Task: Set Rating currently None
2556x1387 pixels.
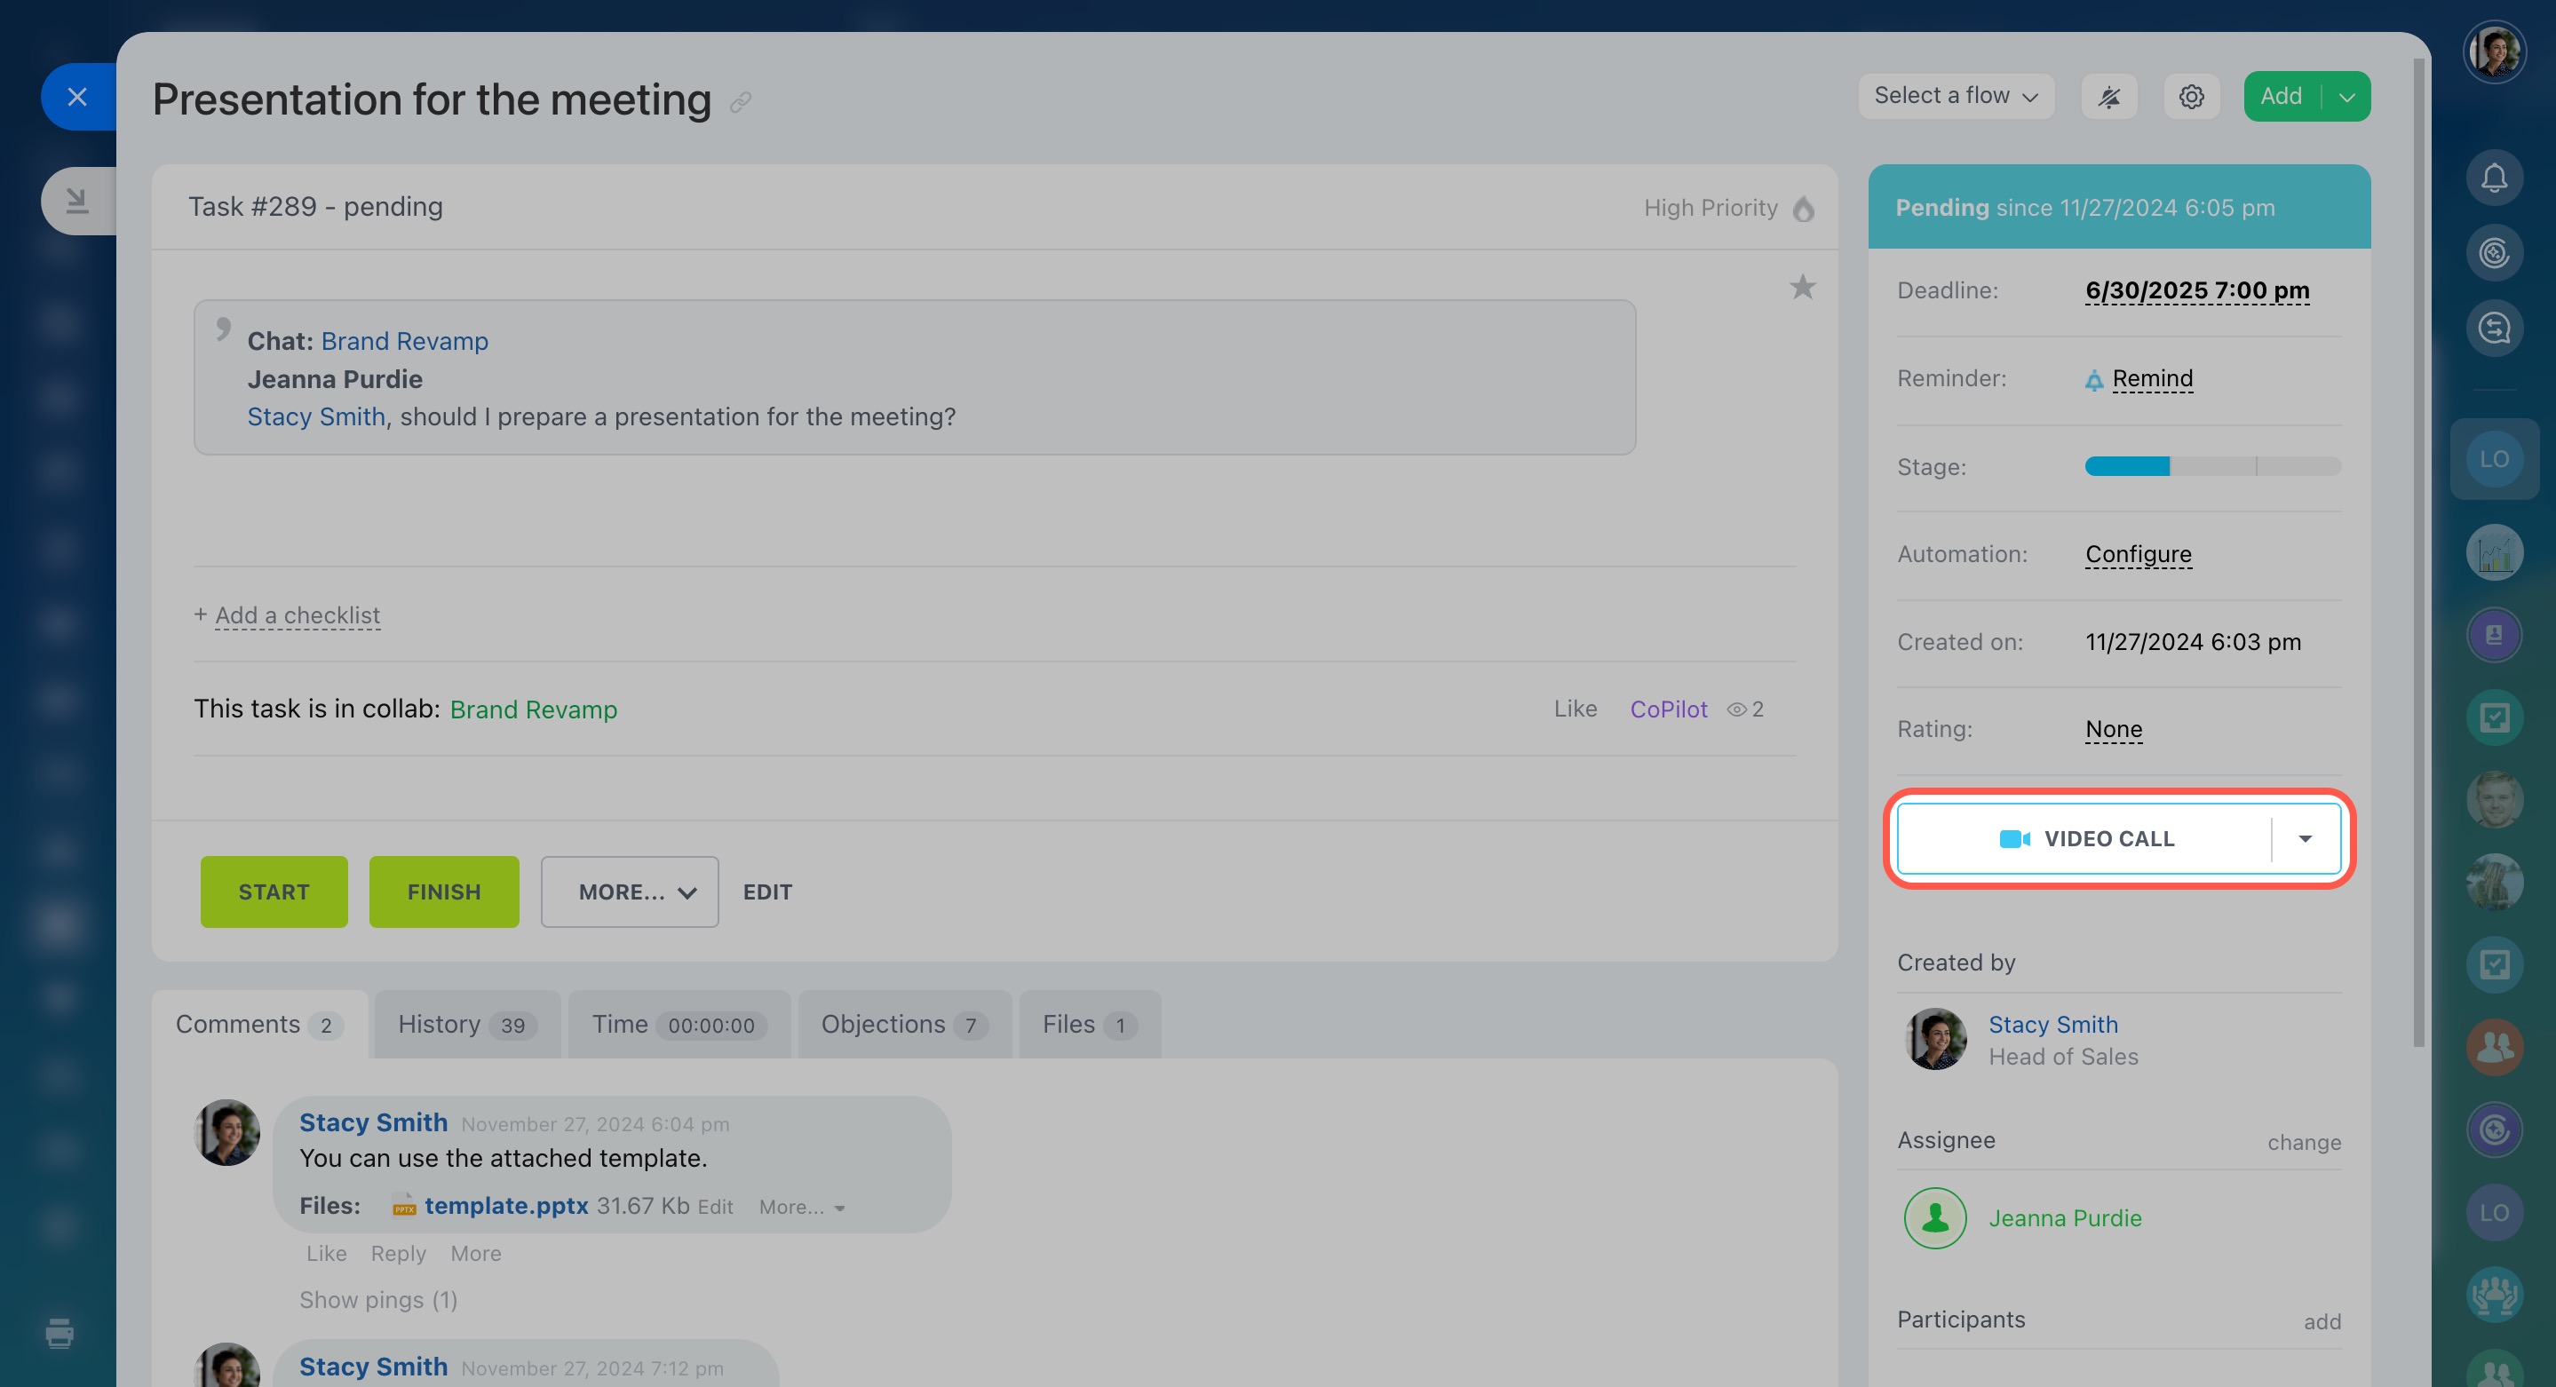Action: click(x=2114, y=729)
